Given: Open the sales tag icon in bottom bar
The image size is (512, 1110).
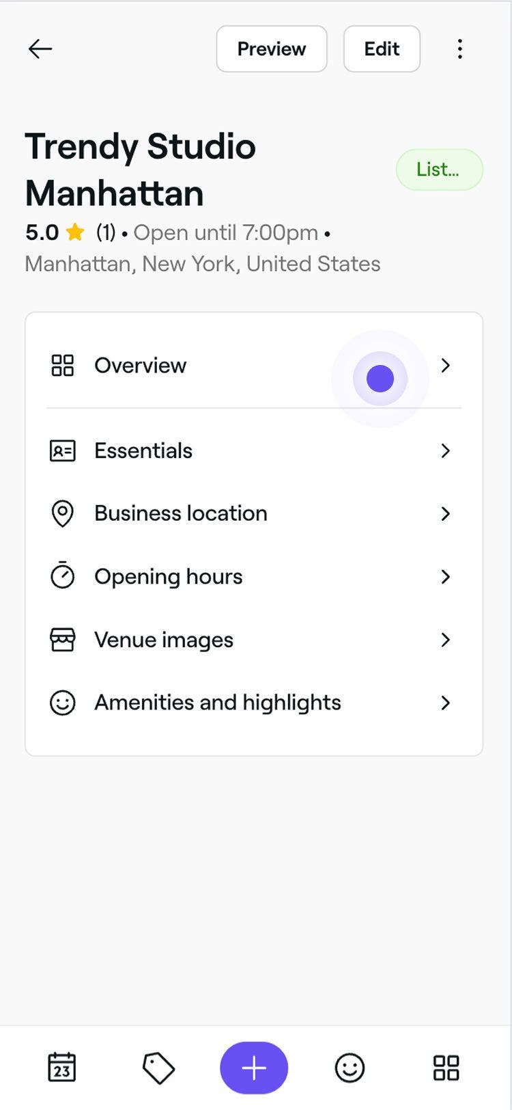Looking at the screenshot, I should 158,1068.
